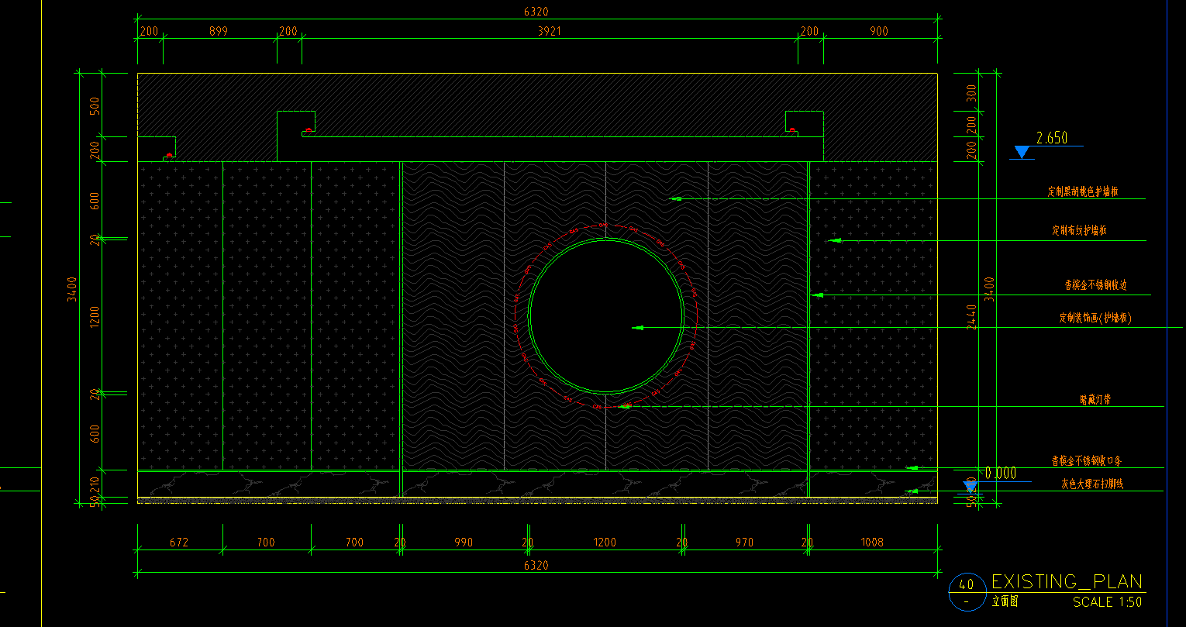Click the '0.000' elevation level text
1186x627 pixels.
tap(1001, 473)
